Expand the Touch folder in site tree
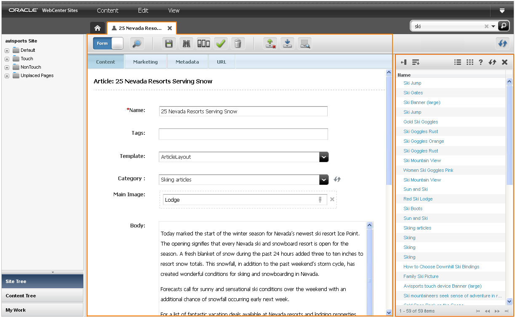This screenshot has width=515, height=318. click(7, 59)
